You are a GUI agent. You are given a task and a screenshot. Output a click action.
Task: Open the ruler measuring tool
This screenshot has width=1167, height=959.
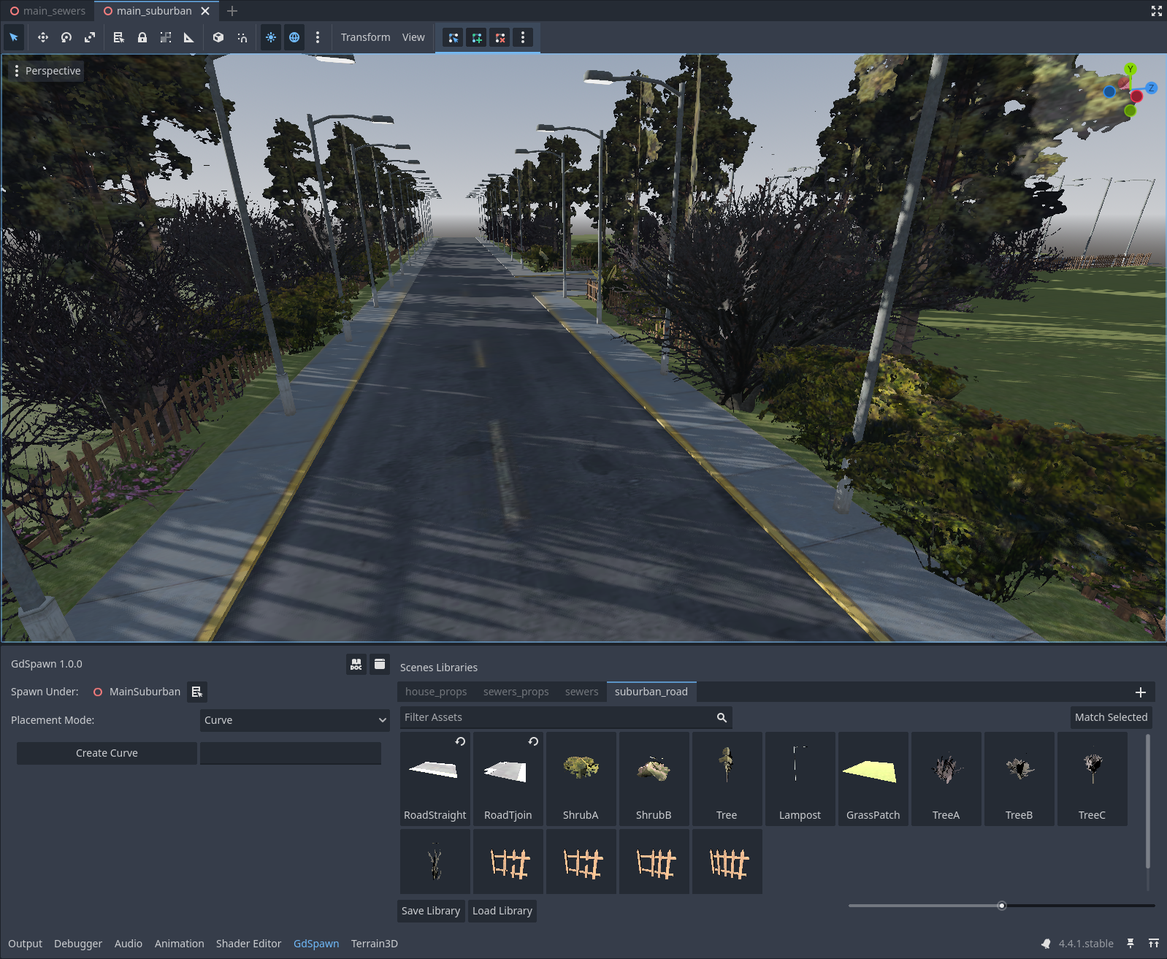pyautogui.click(x=189, y=37)
